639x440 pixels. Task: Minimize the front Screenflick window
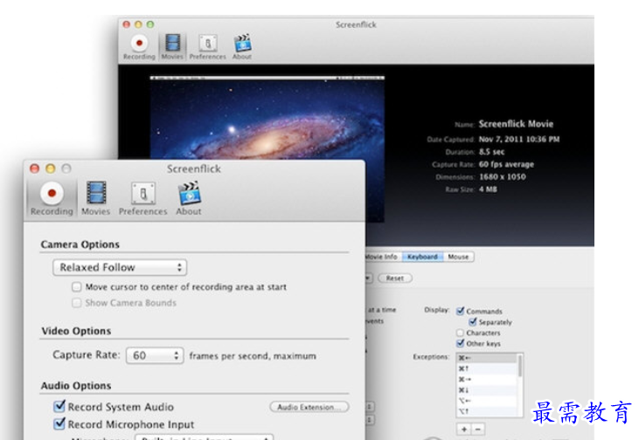coord(51,168)
